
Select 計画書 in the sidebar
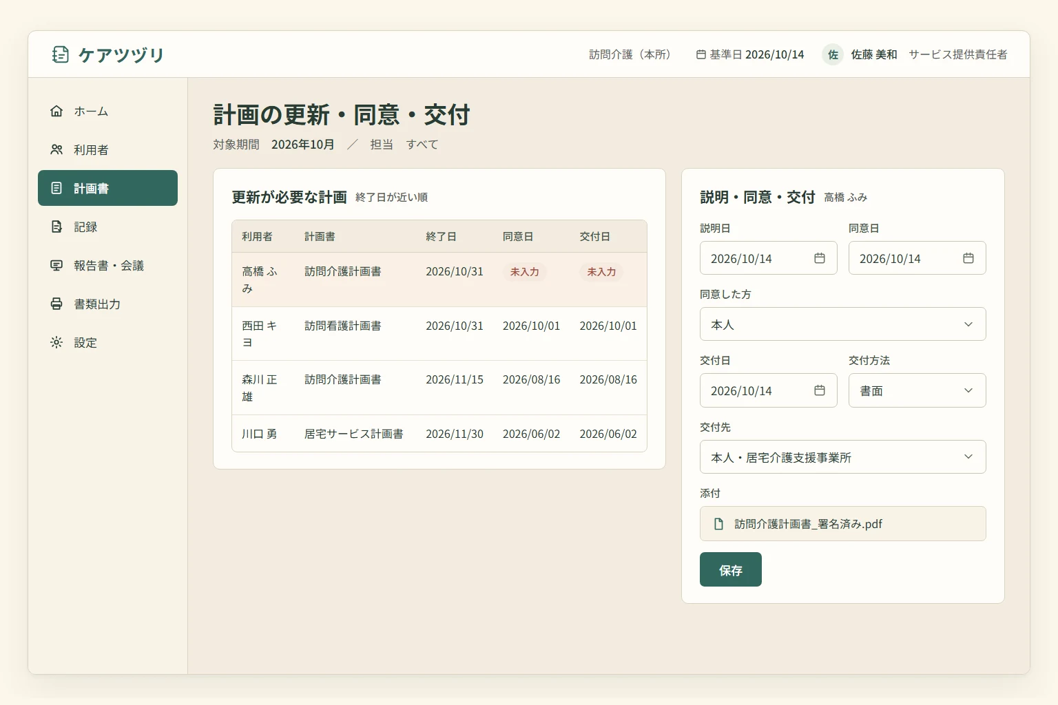pos(107,188)
